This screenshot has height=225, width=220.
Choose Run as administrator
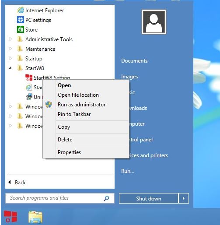click(92, 105)
